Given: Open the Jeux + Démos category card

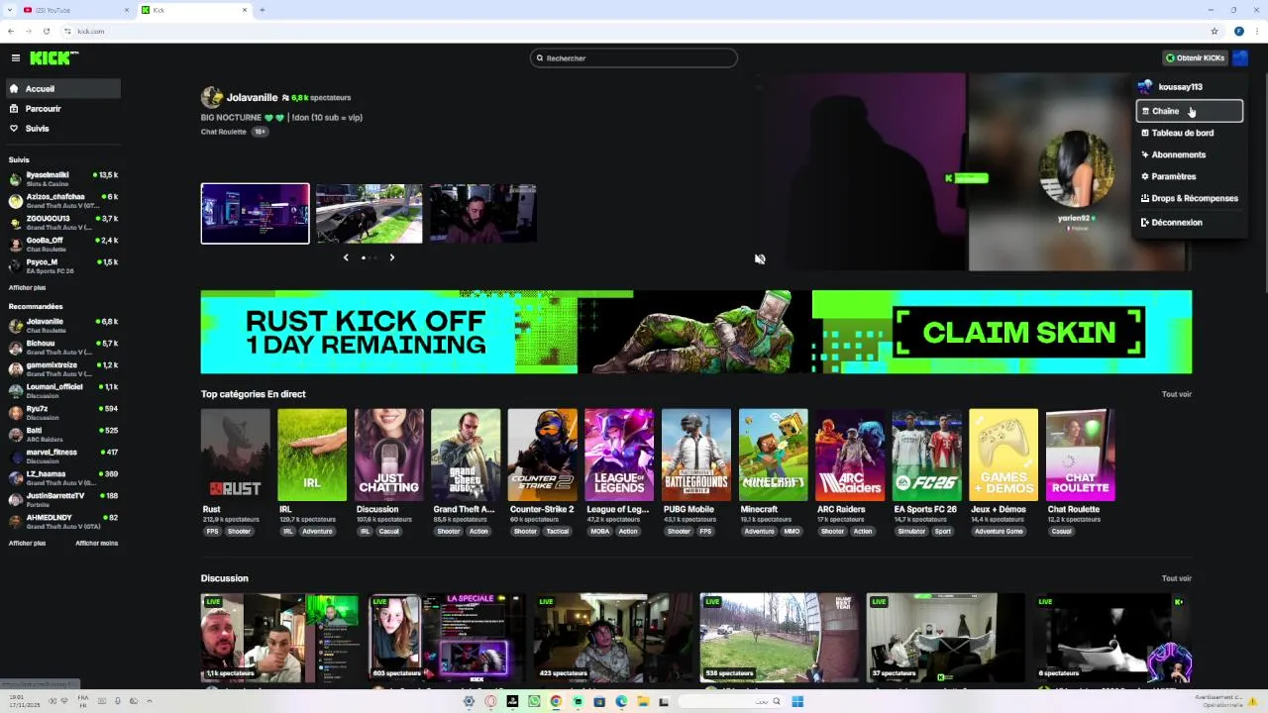Looking at the screenshot, I should tap(1004, 456).
